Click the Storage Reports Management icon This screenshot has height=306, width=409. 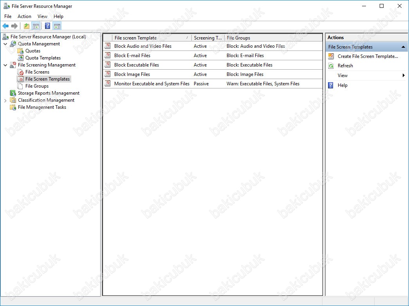pyautogui.click(x=13, y=93)
